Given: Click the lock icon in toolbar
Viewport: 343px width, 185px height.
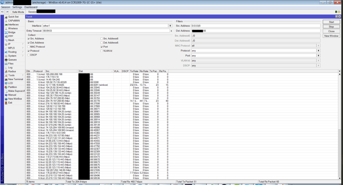Looking at the screenshot, I should pos(339,12).
